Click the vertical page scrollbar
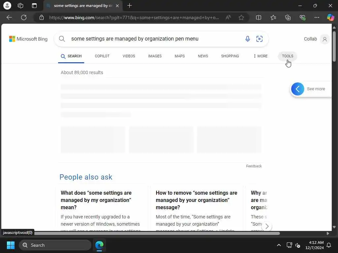Screen dimensions: 338x253 tap(334, 46)
